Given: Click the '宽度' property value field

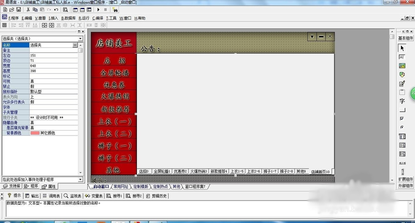Looking at the screenshot, I should click(x=53, y=65).
